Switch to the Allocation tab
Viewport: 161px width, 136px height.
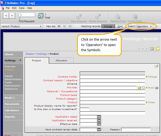click(61, 61)
